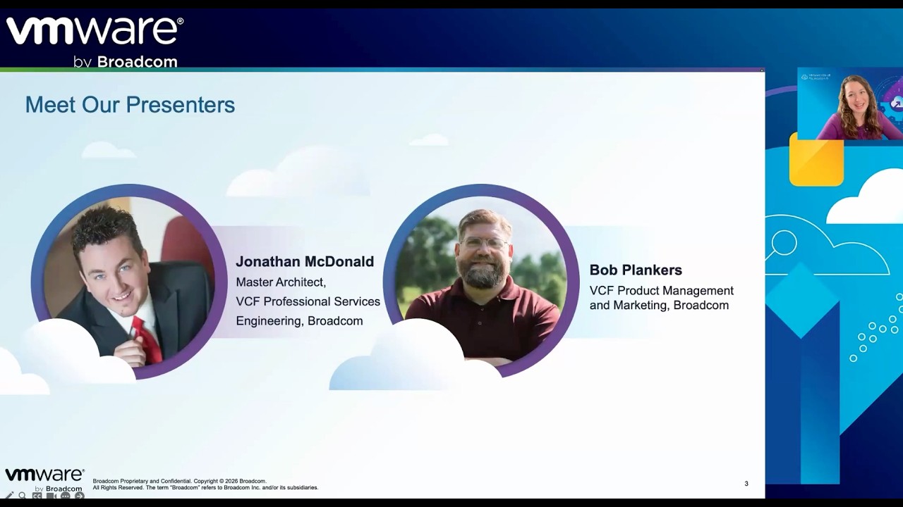Click the VMware by Broadcom header logo
903x507 pixels.
coord(95,42)
